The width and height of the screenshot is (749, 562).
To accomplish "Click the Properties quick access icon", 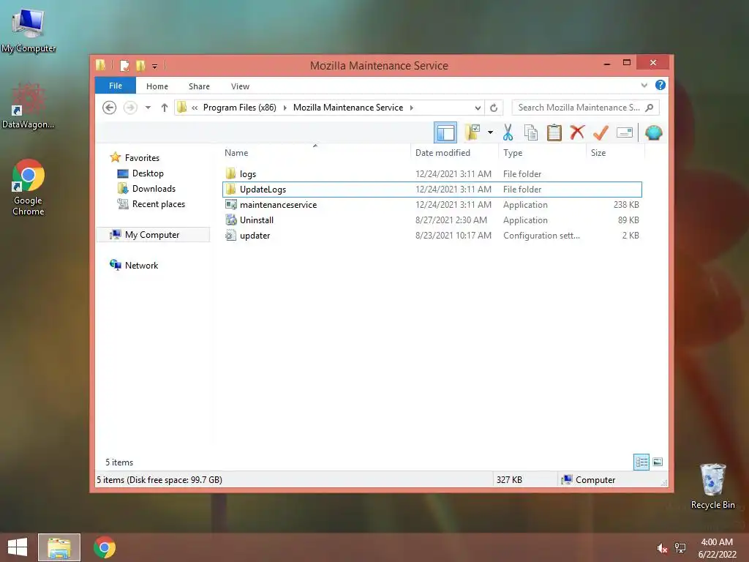I will pyautogui.click(x=124, y=65).
